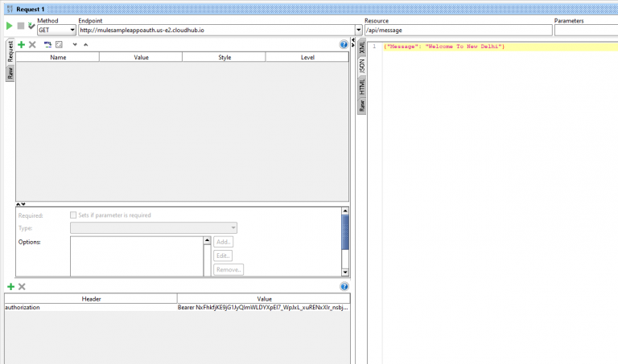Click the green Submit request play button
Viewport: 618px width, 364px height.
(9, 26)
